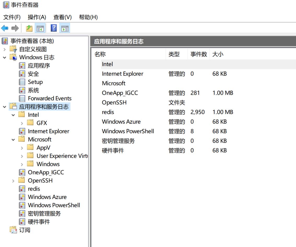Expand the 自定义视图 node

coord(4,50)
